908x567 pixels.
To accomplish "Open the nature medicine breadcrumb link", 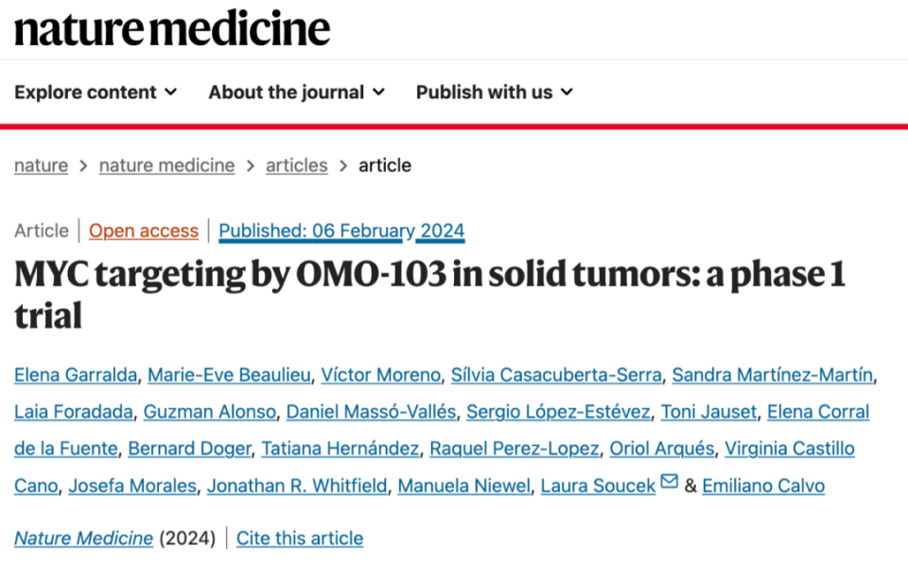I will [x=166, y=164].
